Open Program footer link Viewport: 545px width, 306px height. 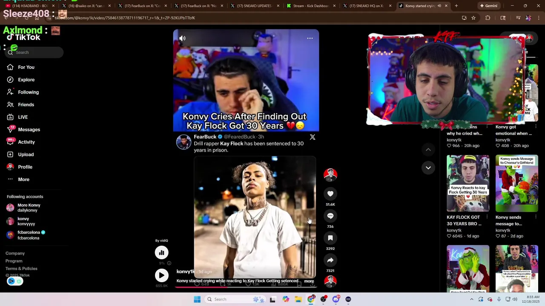click(14, 261)
